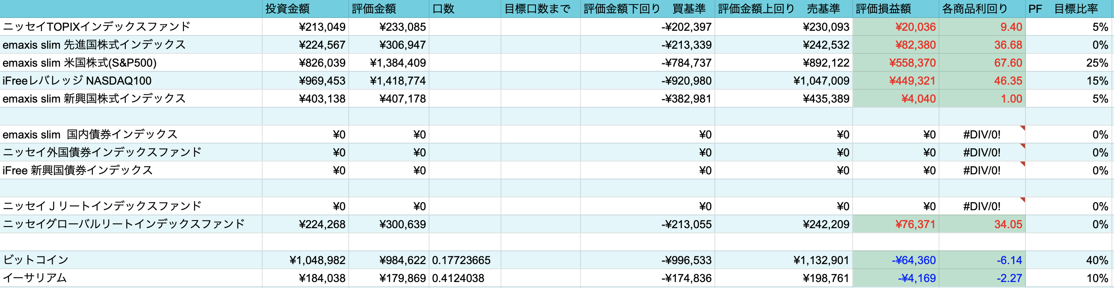Click the ¥1,418,774 valuation cell
Screen dimensions: 1114x288
click(x=389, y=81)
